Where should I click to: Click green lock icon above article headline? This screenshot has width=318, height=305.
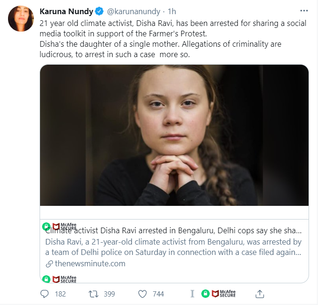[46, 226]
